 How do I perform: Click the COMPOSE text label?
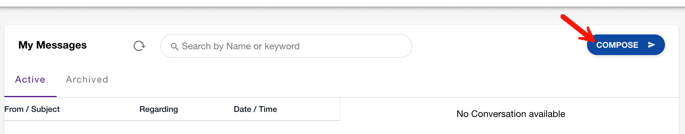click(x=617, y=45)
